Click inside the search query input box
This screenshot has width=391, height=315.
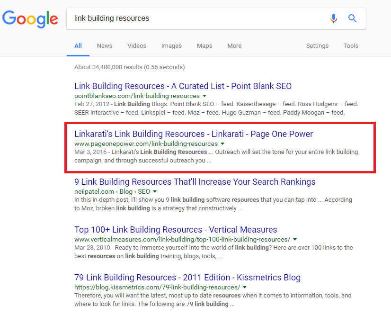click(x=189, y=18)
